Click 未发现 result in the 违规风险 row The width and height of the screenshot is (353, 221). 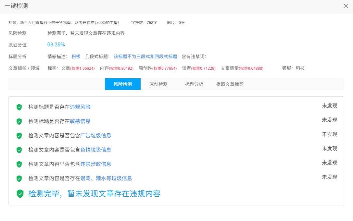(x=330, y=106)
